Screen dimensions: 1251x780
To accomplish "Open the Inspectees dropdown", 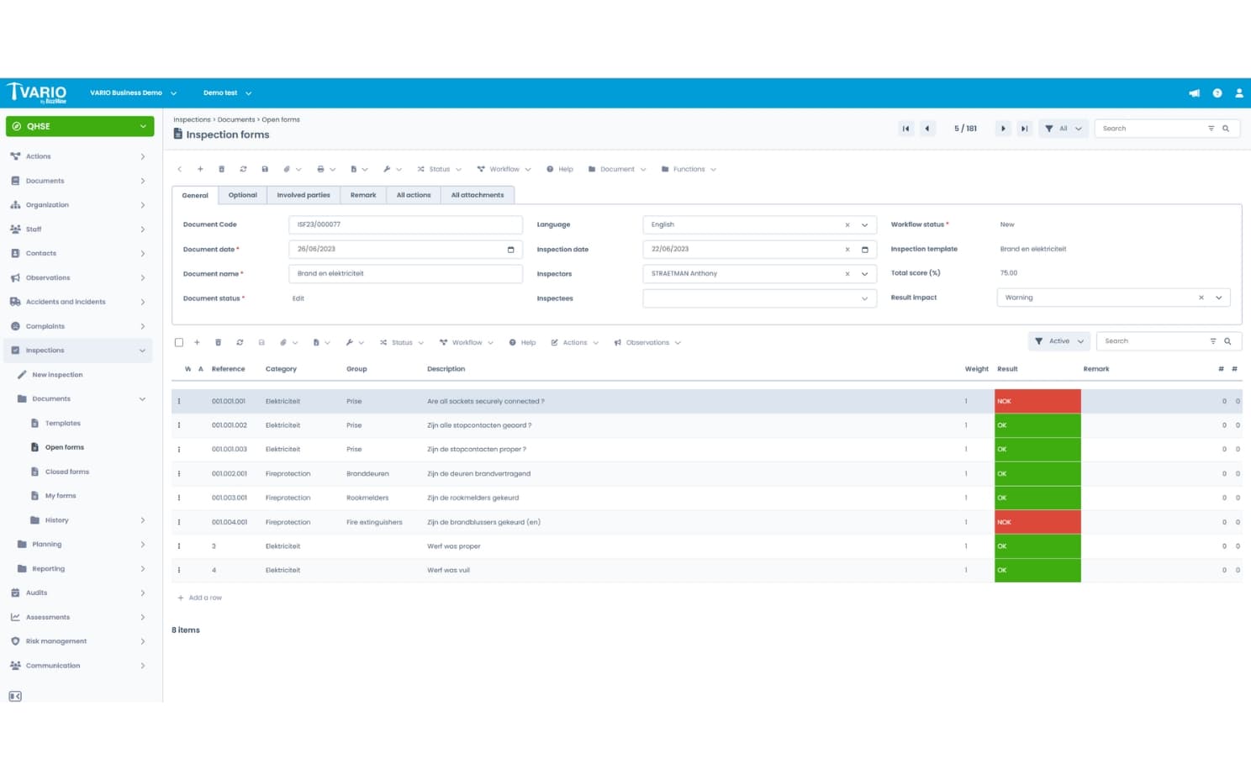I will (x=864, y=298).
